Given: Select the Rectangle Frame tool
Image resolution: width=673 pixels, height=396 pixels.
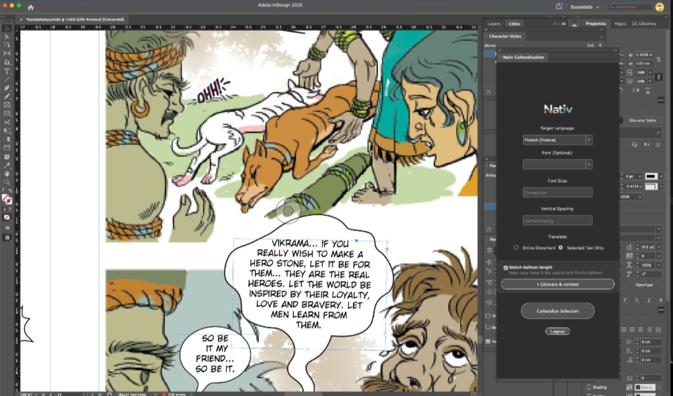Looking at the screenshot, I should point(7,105).
